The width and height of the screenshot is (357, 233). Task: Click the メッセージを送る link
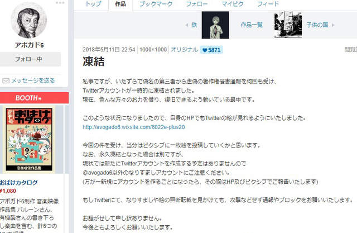(x=33, y=80)
